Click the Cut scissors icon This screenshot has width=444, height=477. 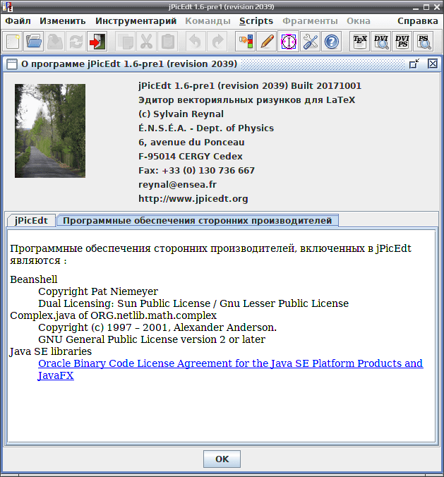[146, 42]
